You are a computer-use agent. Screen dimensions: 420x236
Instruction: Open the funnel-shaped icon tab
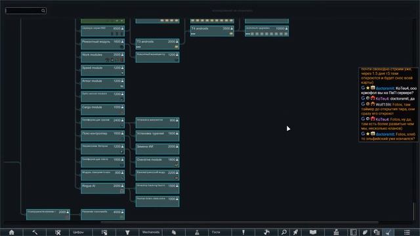127,232
